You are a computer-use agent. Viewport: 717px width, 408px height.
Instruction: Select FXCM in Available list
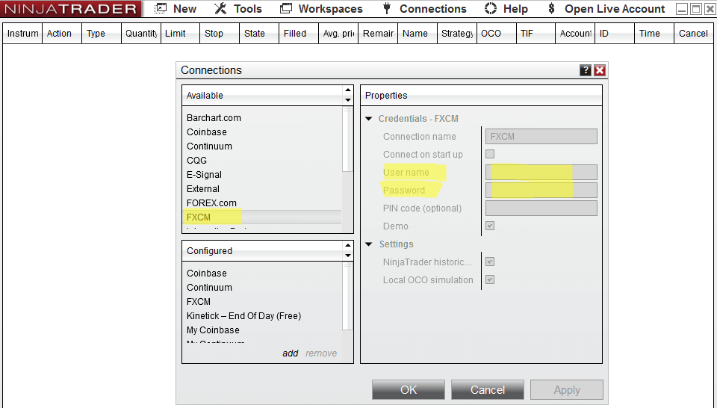[263, 217]
